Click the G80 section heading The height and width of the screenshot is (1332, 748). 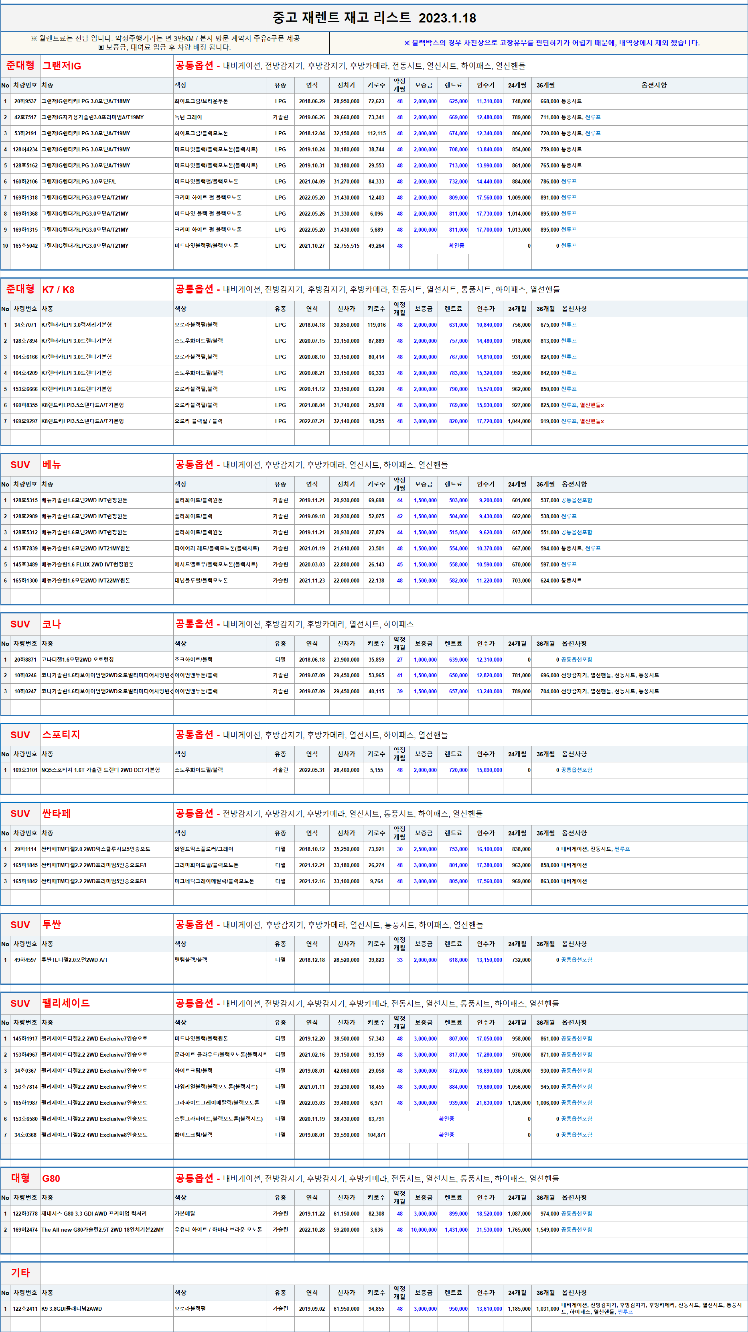coord(51,1178)
